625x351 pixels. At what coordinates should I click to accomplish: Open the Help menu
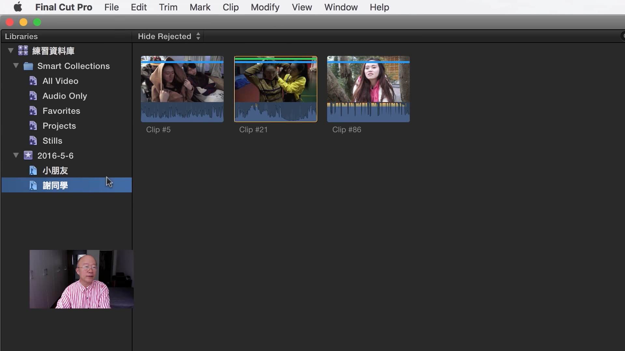pos(379,7)
